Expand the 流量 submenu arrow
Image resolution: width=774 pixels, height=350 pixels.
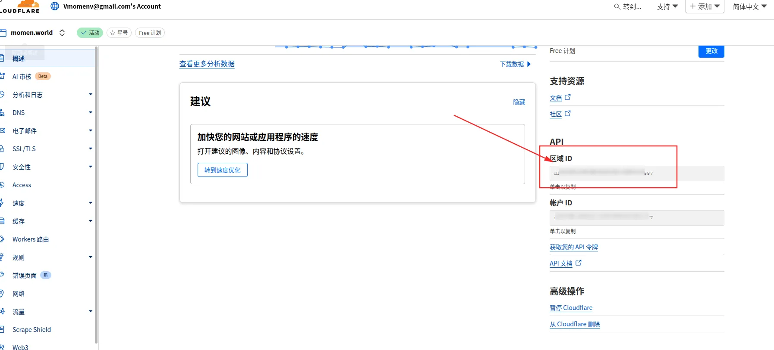91,311
